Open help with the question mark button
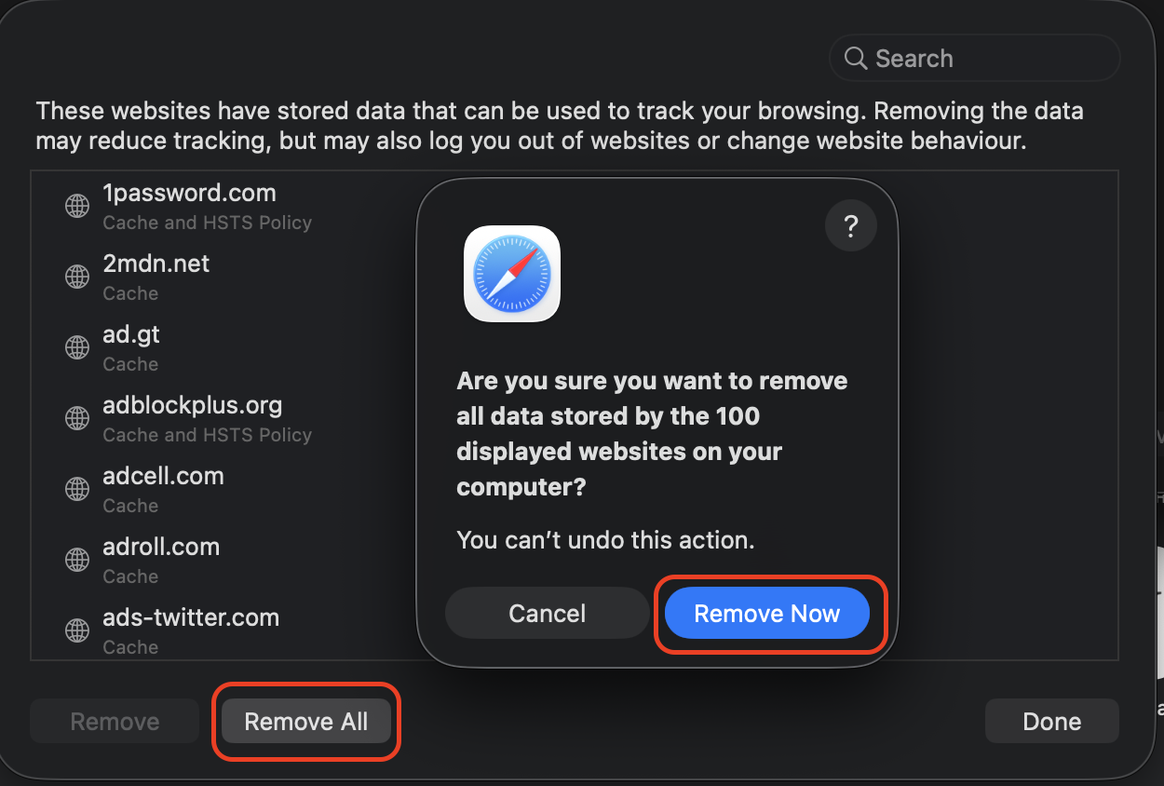This screenshot has width=1164, height=786. (850, 227)
